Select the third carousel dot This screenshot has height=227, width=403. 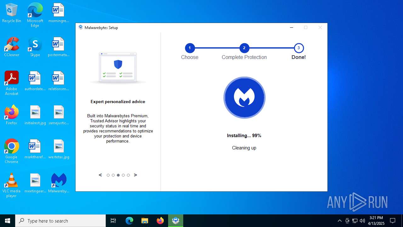pos(118,175)
